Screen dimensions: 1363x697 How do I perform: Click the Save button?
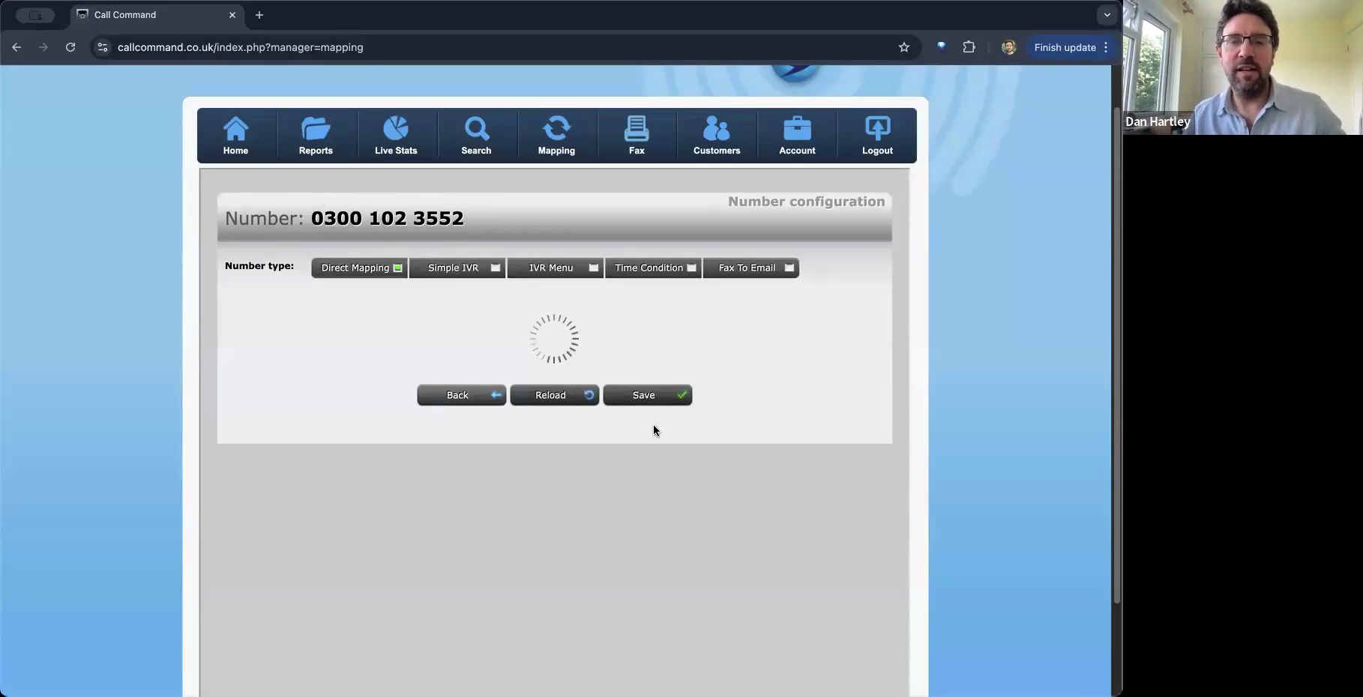(648, 395)
